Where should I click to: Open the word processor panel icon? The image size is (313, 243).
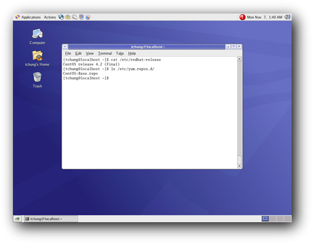pos(75,17)
